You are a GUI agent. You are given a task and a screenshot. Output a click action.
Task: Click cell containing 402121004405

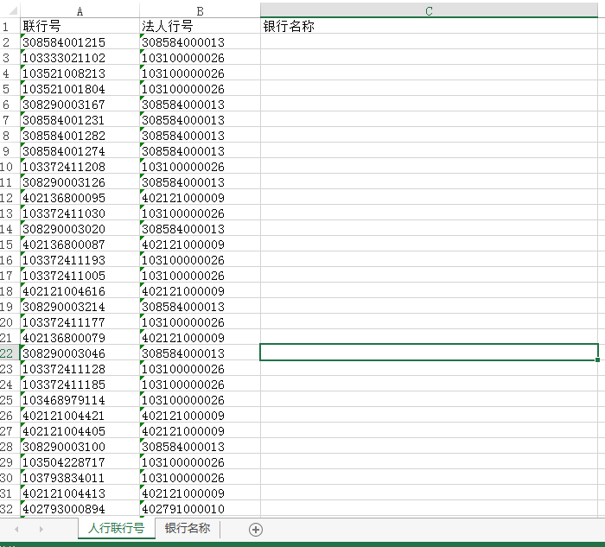(x=80, y=431)
